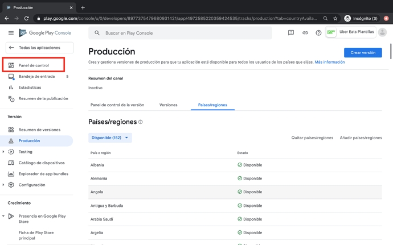Viewport: 393px width, 245px height.
Task: Go back to Todas las aplicaciones
Action: coord(38,48)
